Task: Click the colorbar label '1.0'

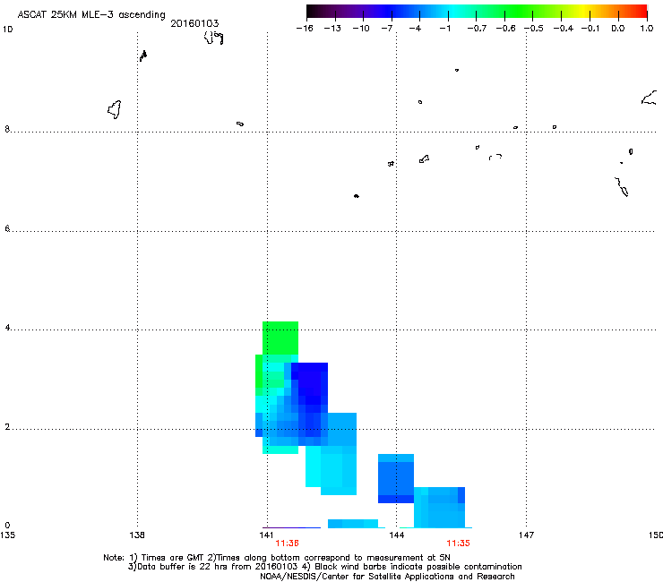Action: [647, 29]
